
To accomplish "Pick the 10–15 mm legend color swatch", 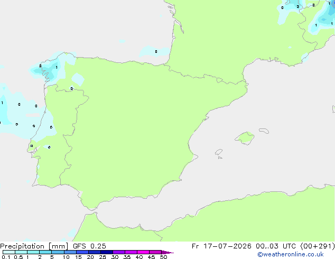I will coord(70,252).
